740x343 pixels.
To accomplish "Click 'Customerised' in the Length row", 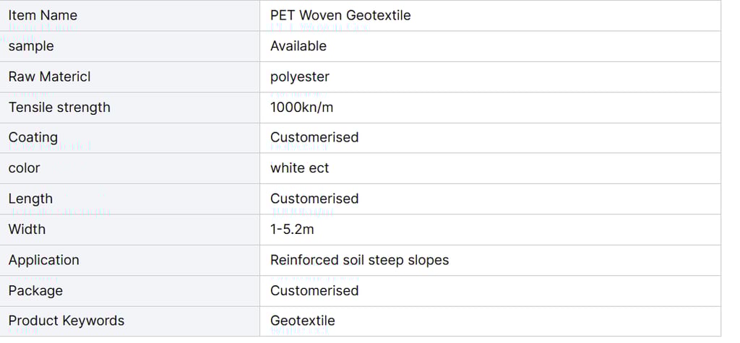I will click(314, 199).
